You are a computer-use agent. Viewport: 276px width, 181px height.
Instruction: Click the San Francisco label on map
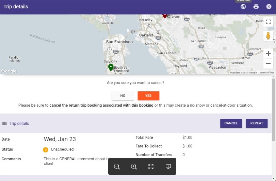[119, 42]
